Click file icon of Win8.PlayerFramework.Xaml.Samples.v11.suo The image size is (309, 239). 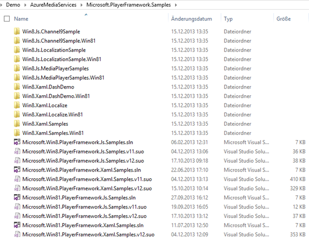(x=17, y=179)
